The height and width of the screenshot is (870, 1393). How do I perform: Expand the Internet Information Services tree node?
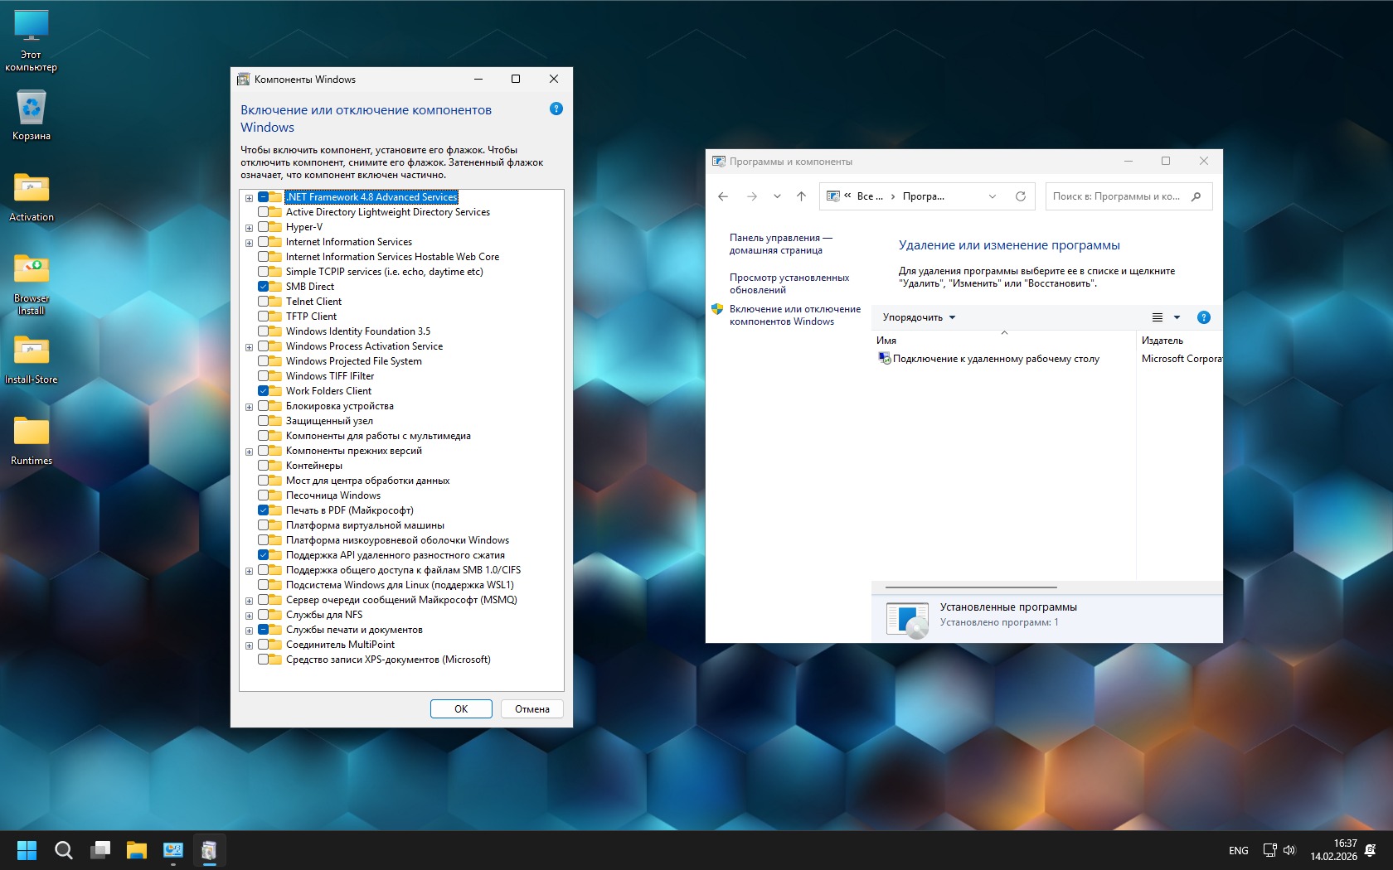249,243
